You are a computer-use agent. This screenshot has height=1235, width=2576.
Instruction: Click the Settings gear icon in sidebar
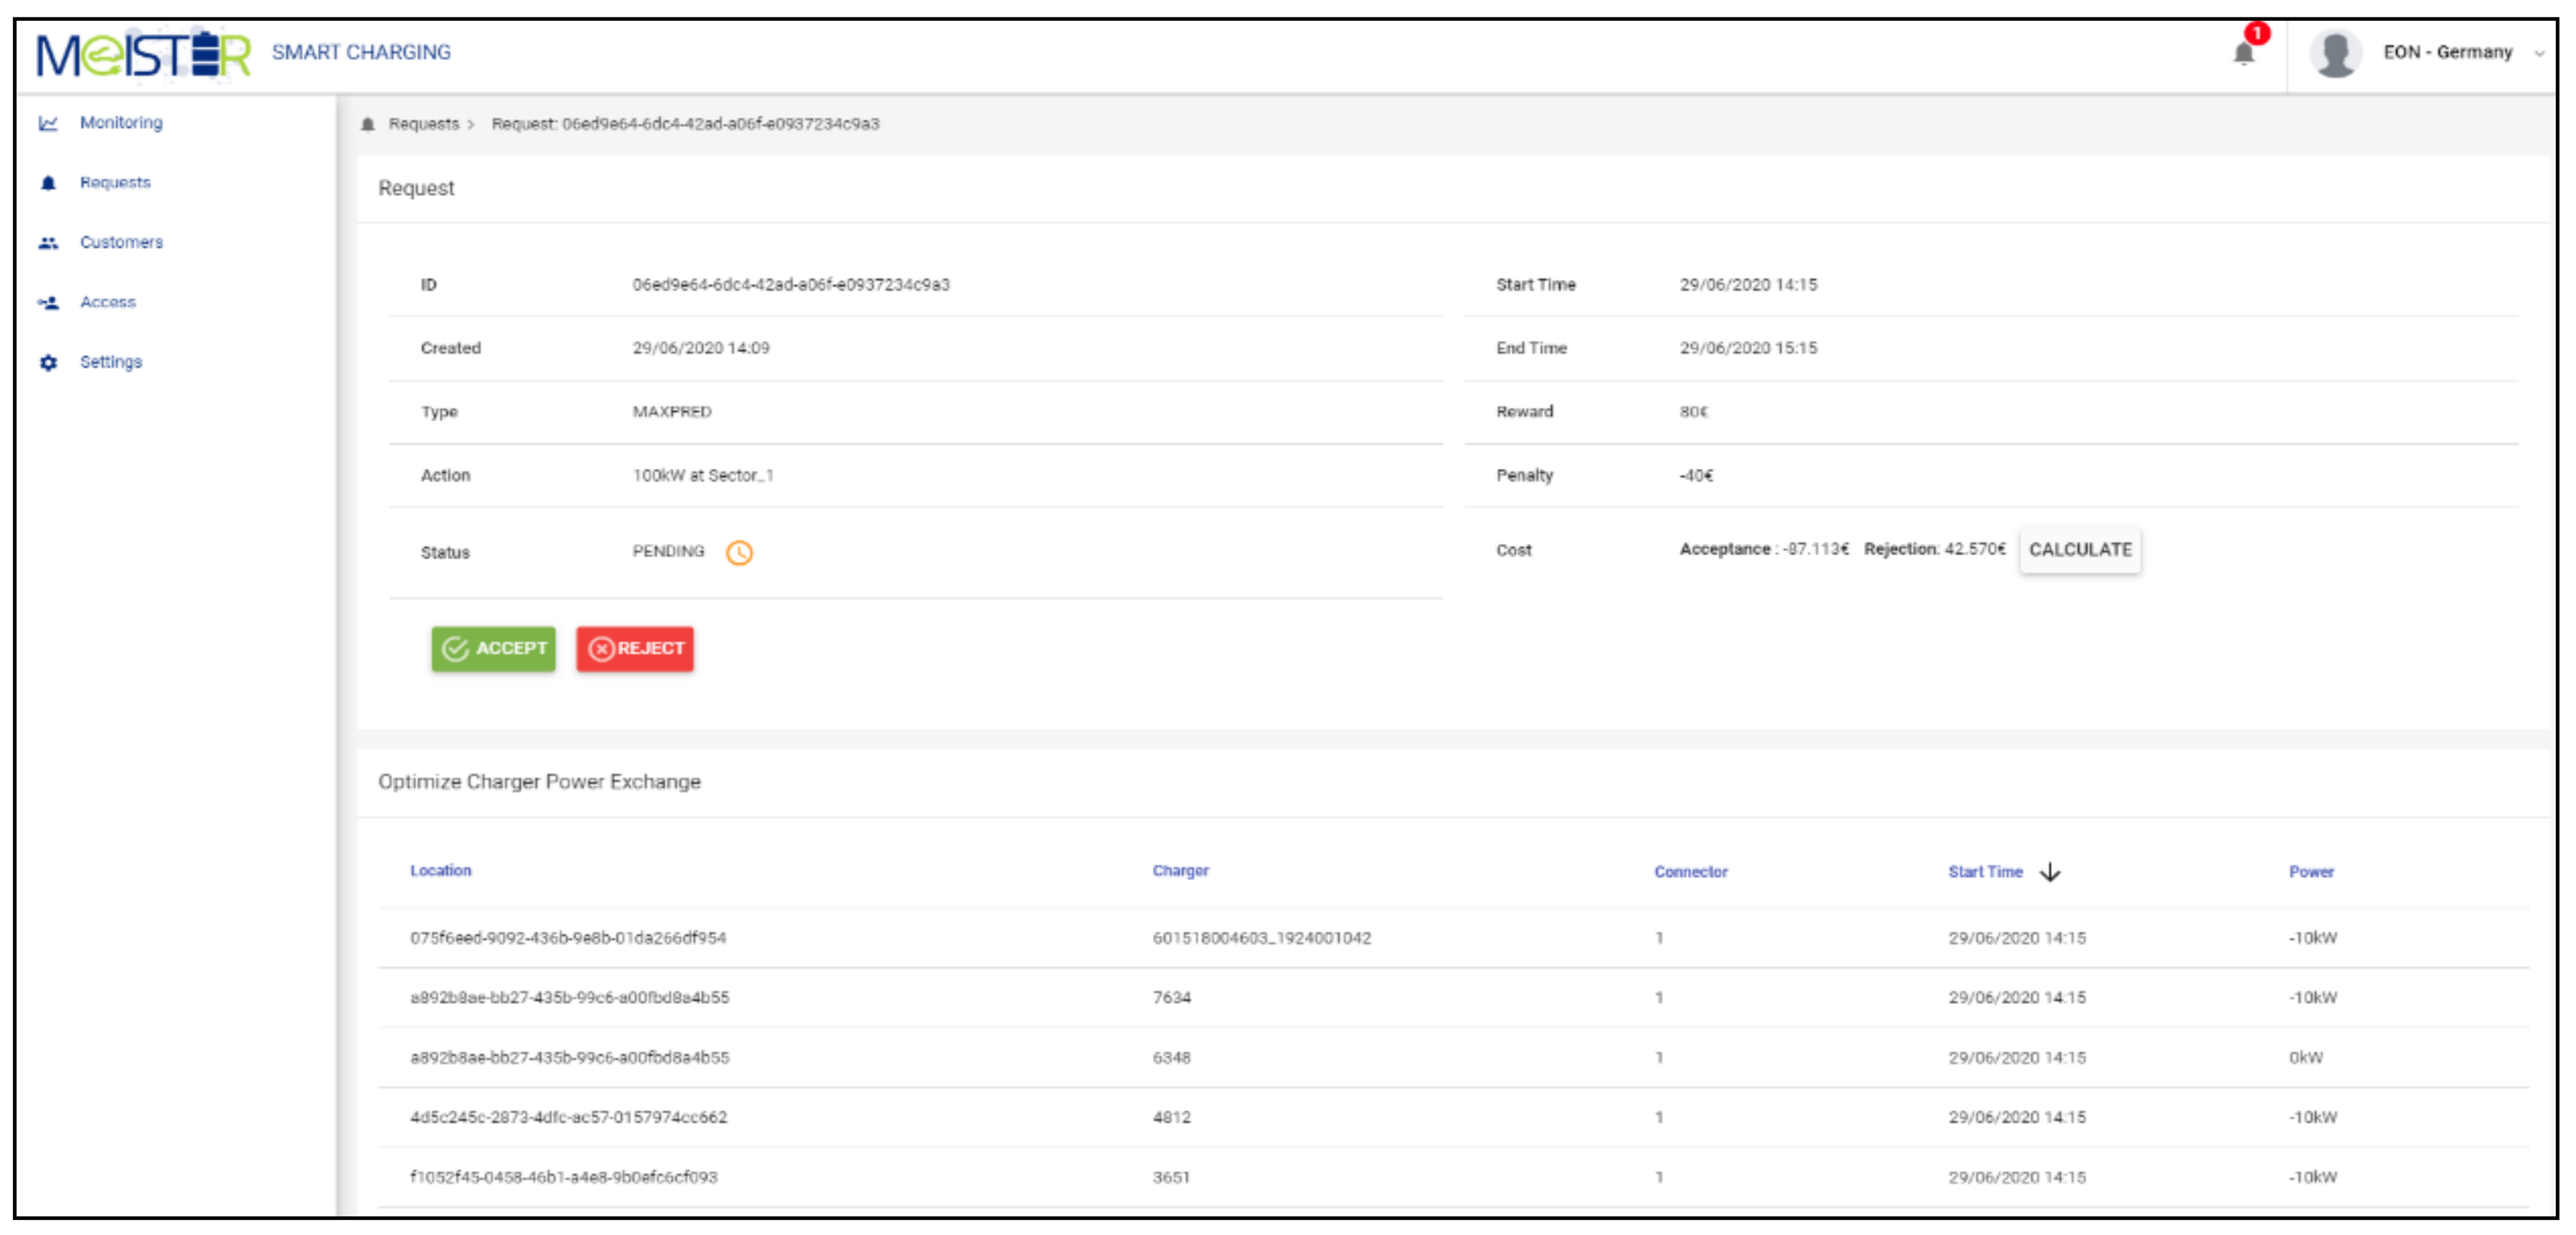click(x=48, y=362)
